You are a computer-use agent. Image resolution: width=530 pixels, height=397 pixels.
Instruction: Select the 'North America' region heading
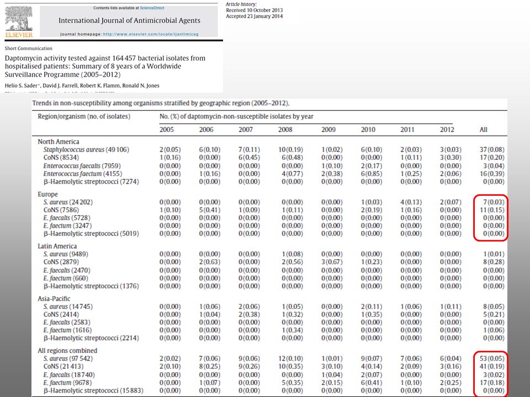(59, 142)
